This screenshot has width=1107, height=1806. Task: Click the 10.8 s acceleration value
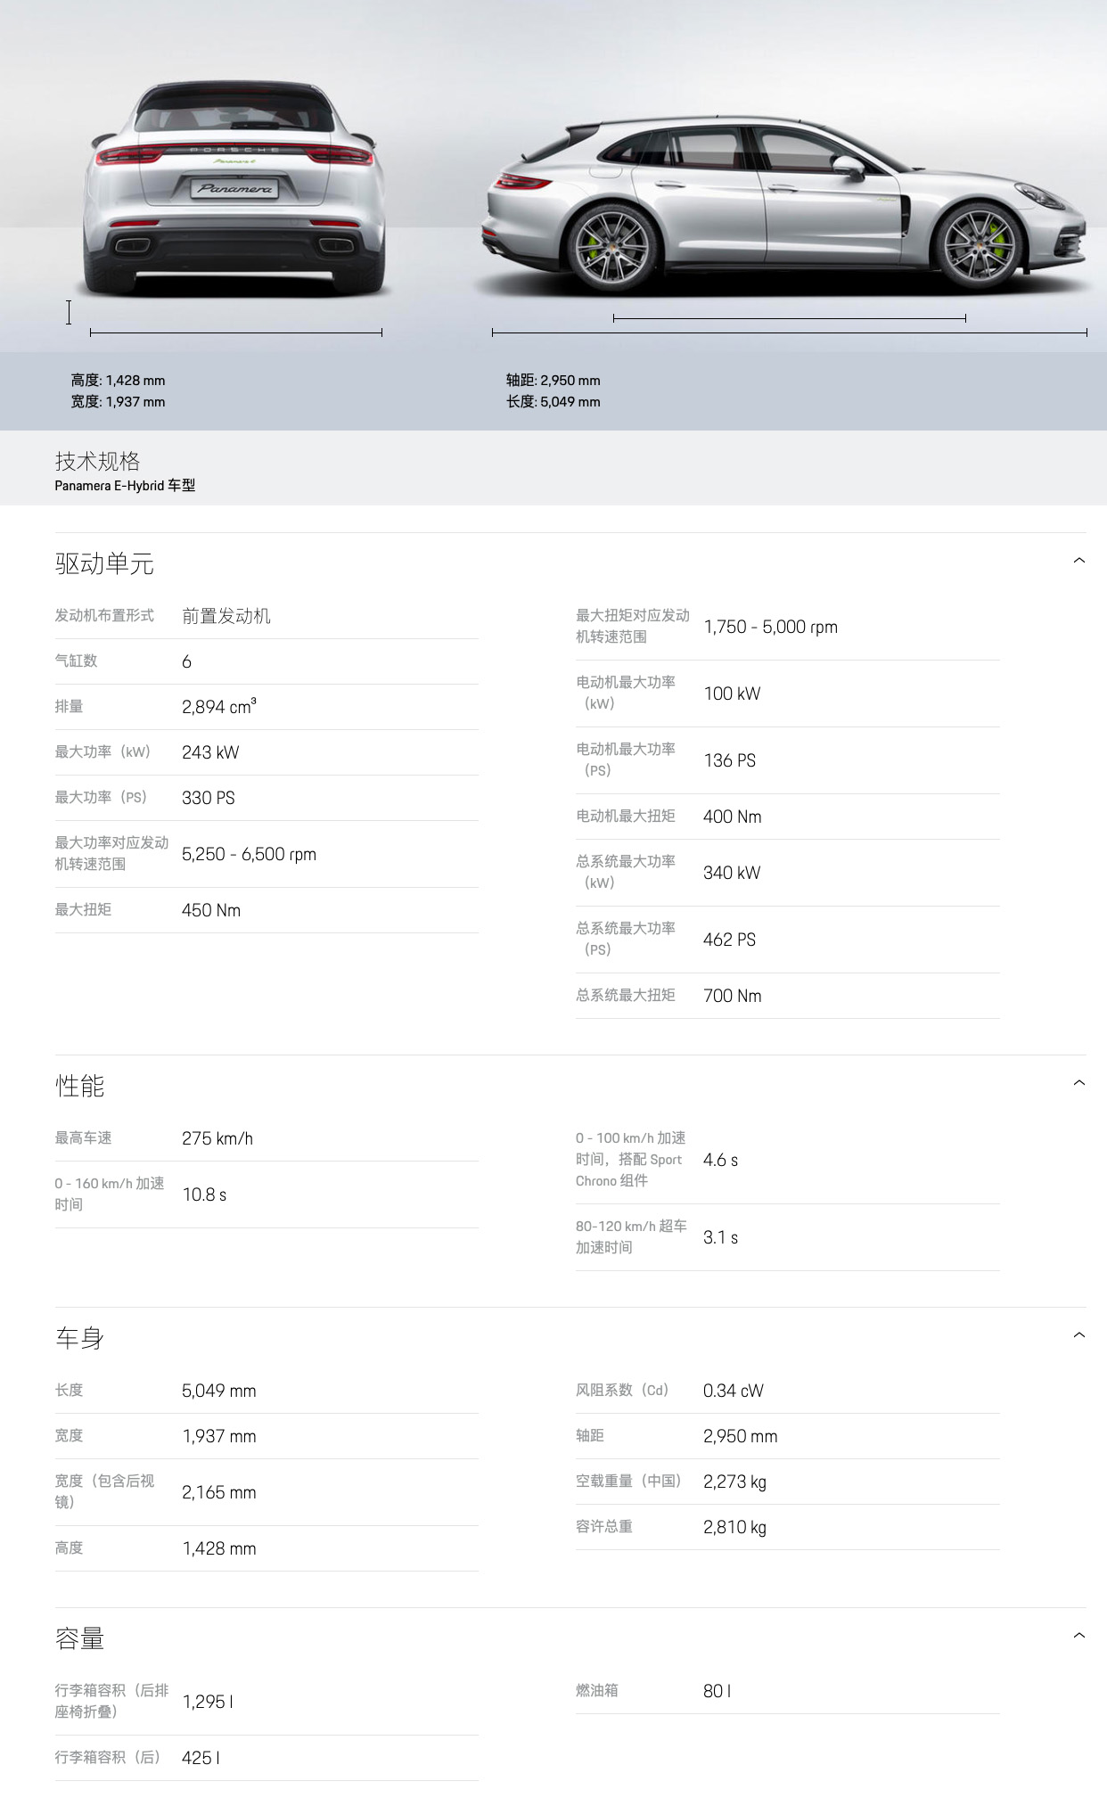[x=204, y=1194]
